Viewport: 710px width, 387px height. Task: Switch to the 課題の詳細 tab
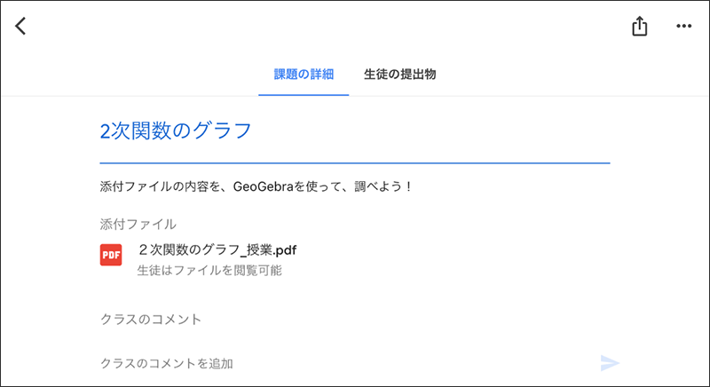click(304, 75)
